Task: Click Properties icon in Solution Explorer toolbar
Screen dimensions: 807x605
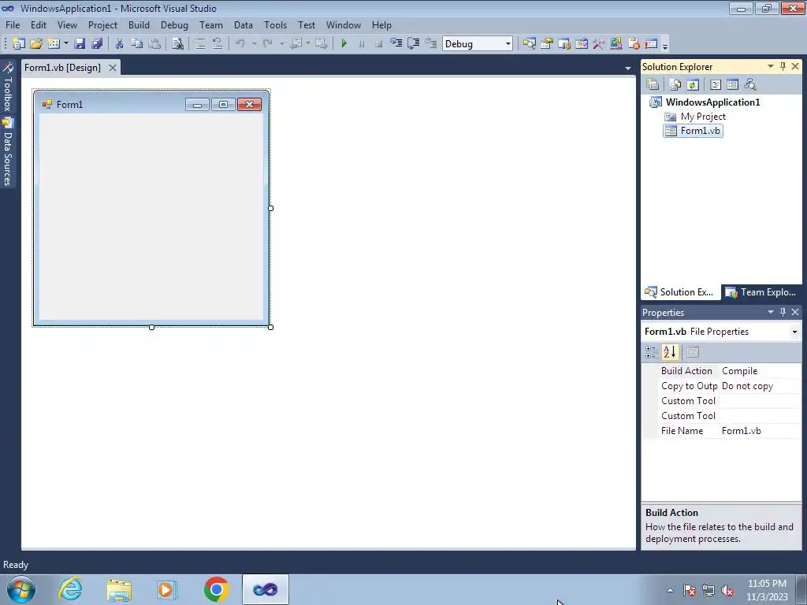Action: tap(653, 84)
